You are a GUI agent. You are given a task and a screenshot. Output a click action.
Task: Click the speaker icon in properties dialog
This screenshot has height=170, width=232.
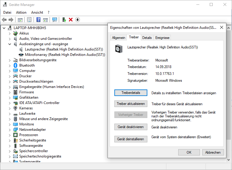119,48
